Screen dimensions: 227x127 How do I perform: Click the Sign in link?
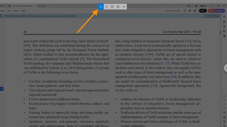click(203, 6)
